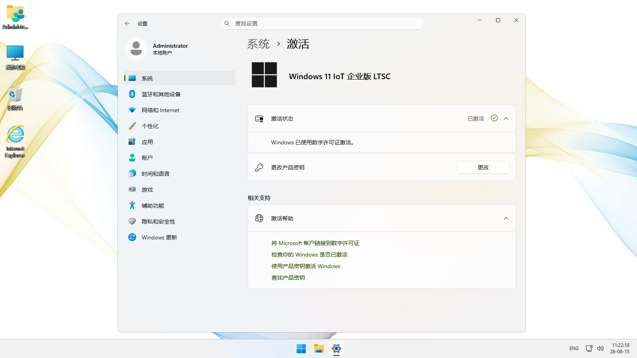Screen dimensions: 637x358
Task: Click the 个性化 paintbrush icon
Action: (132, 126)
